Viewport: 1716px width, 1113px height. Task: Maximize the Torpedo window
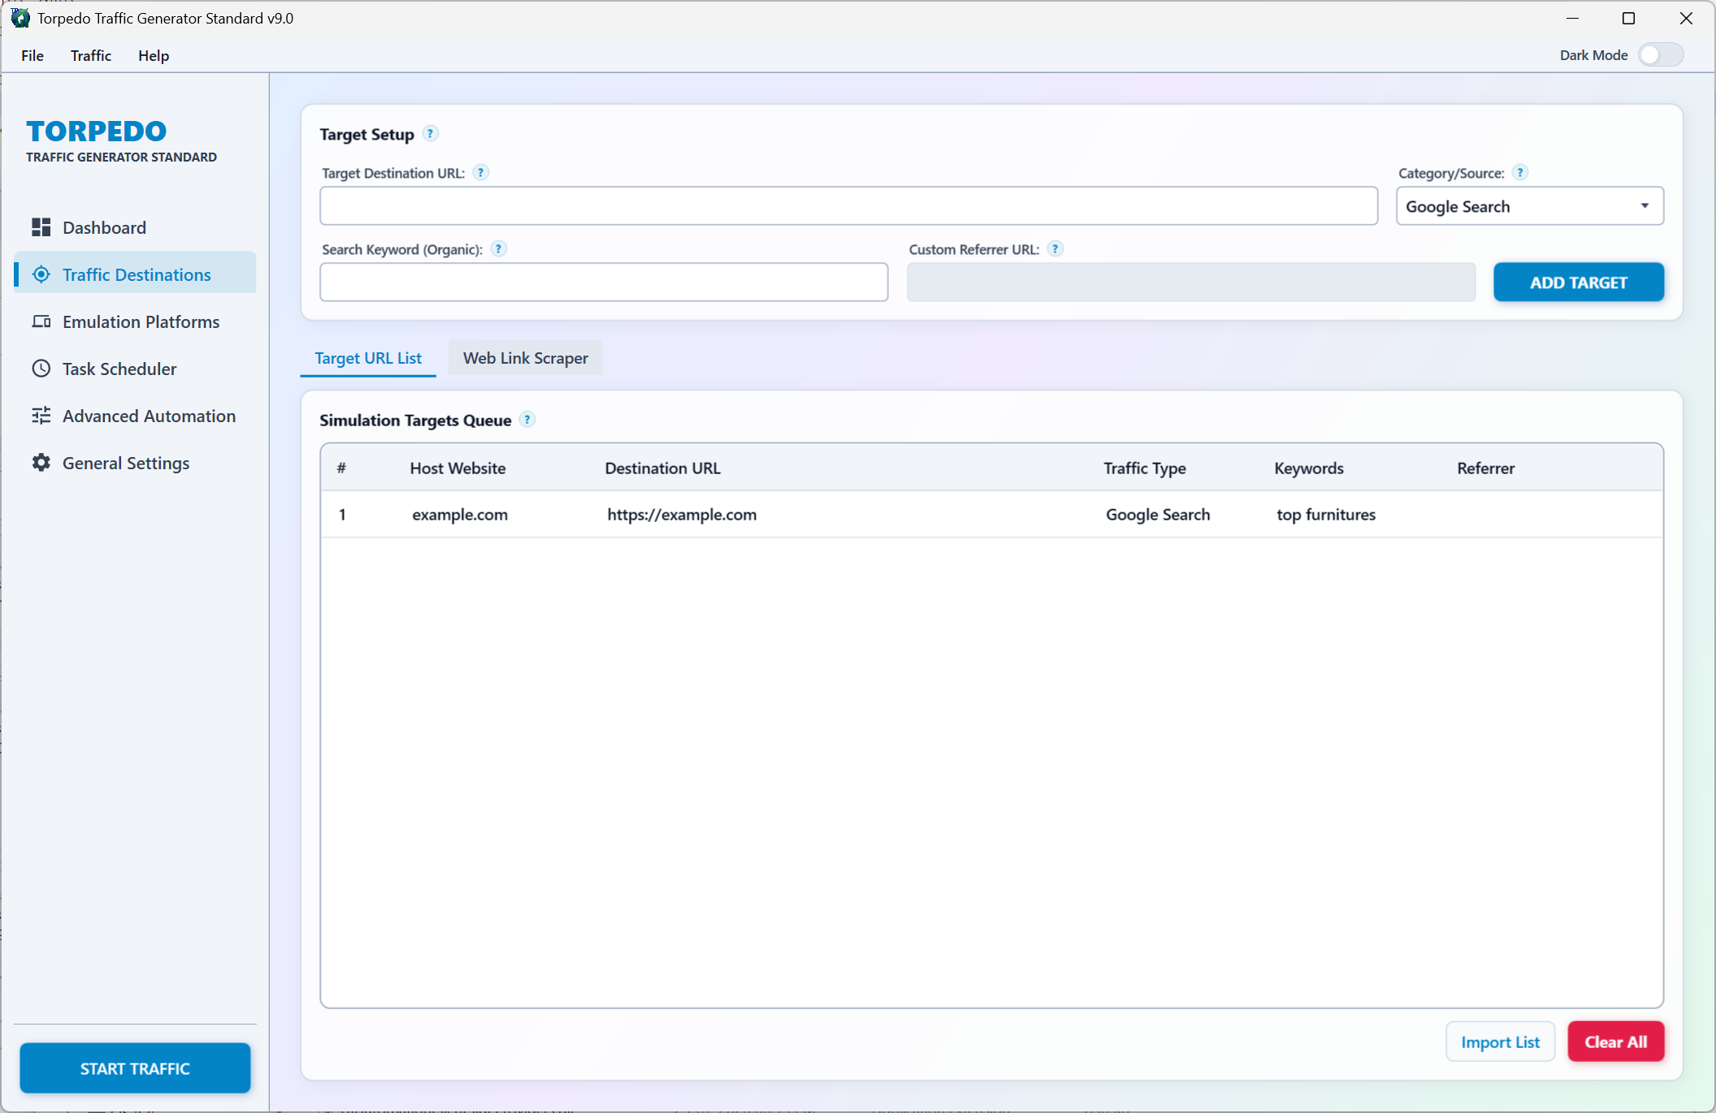(x=1628, y=18)
